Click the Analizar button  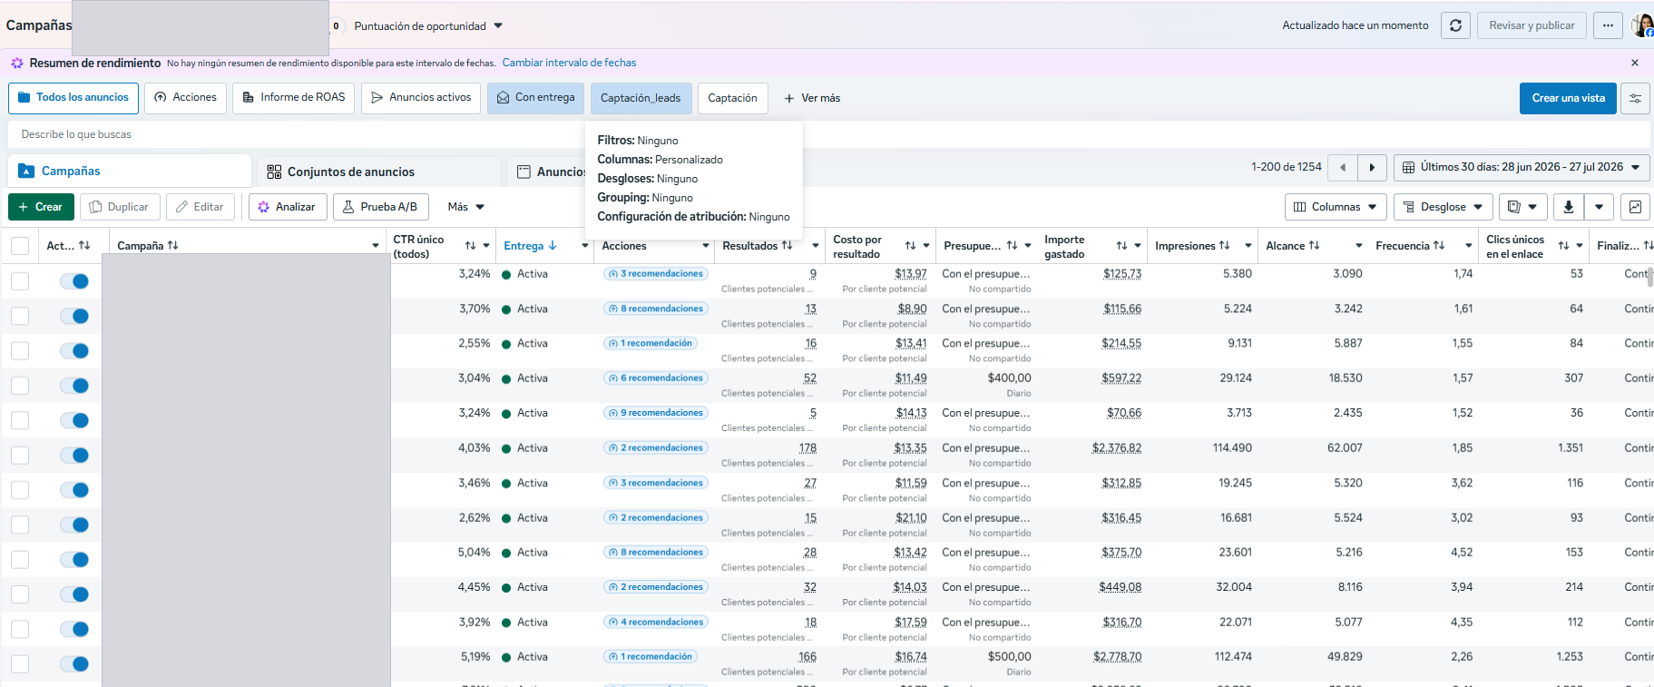[288, 207]
